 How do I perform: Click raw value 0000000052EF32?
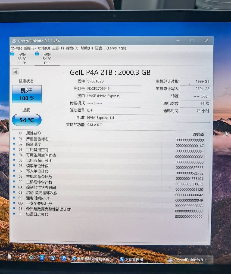click(x=189, y=173)
